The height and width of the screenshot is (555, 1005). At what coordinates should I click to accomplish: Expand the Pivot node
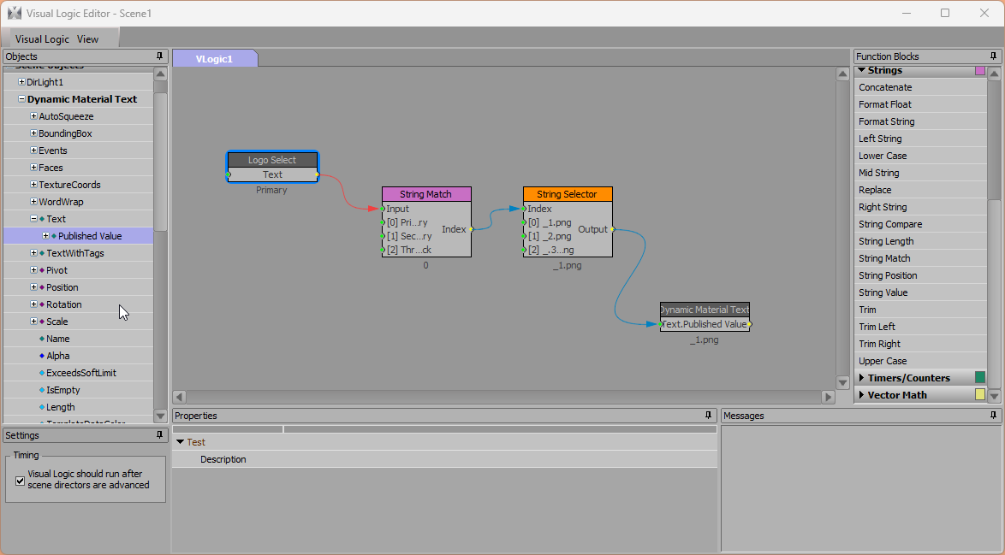(33, 270)
